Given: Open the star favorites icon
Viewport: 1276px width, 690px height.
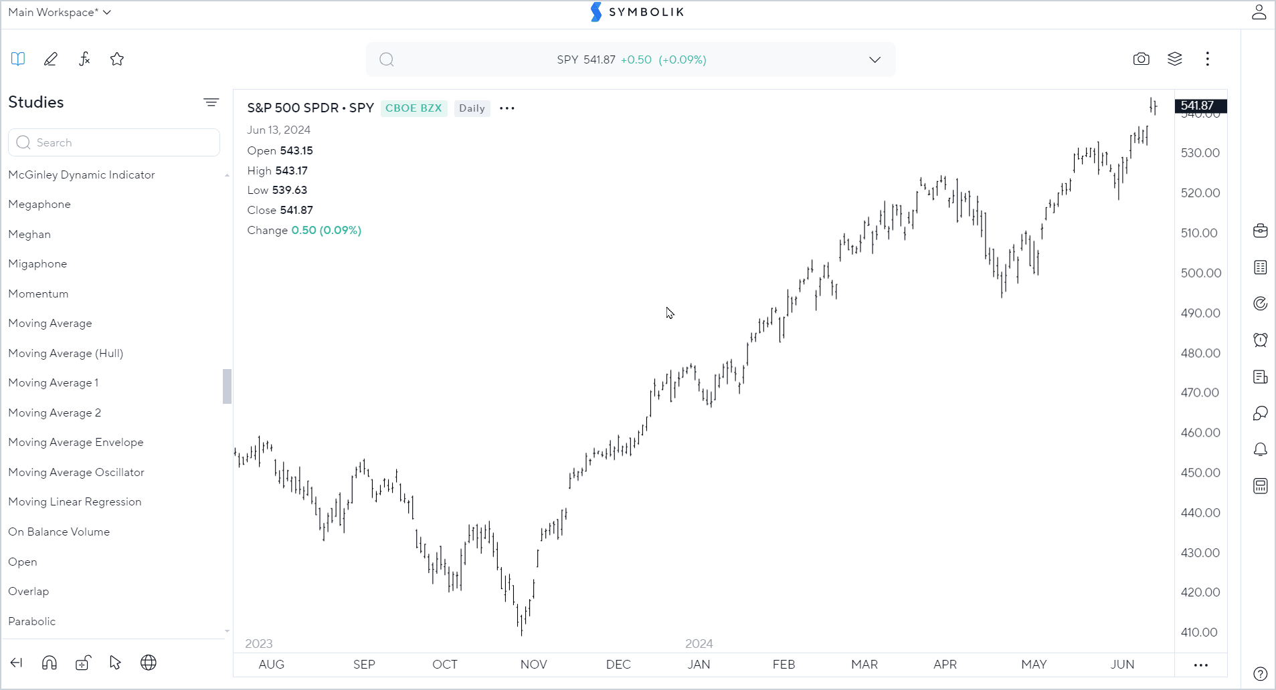Looking at the screenshot, I should click(117, 59).
